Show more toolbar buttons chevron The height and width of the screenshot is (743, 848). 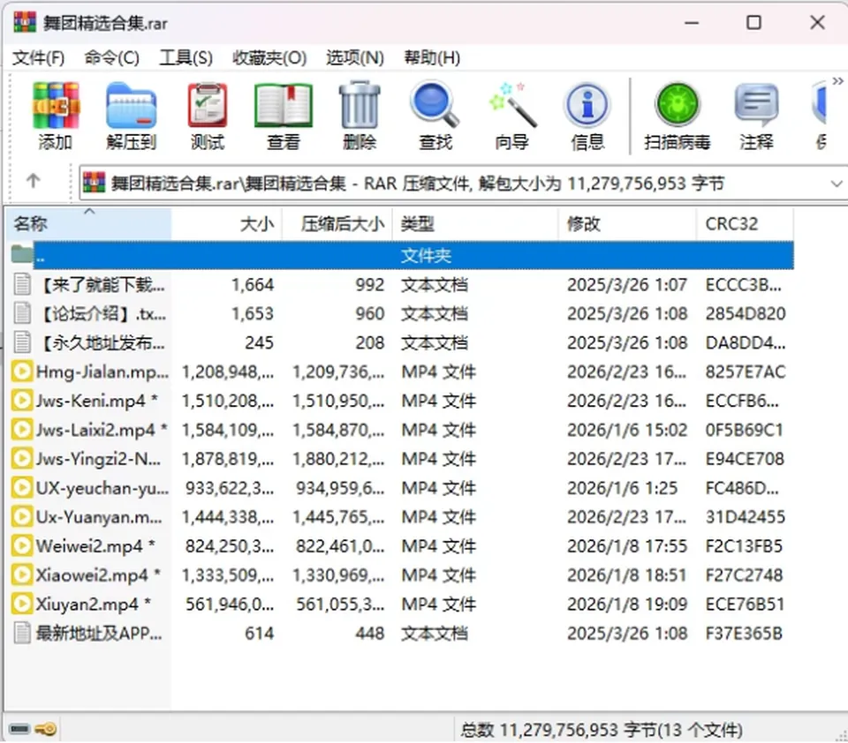(x=837, y=81)
